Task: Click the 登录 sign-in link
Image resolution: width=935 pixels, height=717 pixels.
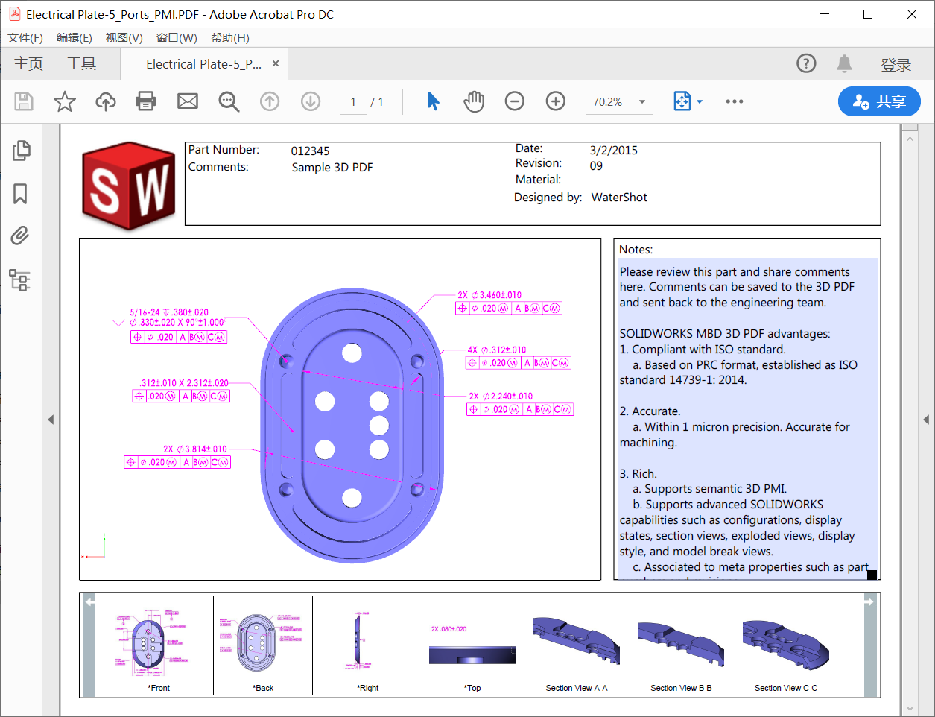Action: 896,65
